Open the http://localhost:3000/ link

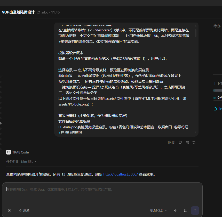(121, 174)
